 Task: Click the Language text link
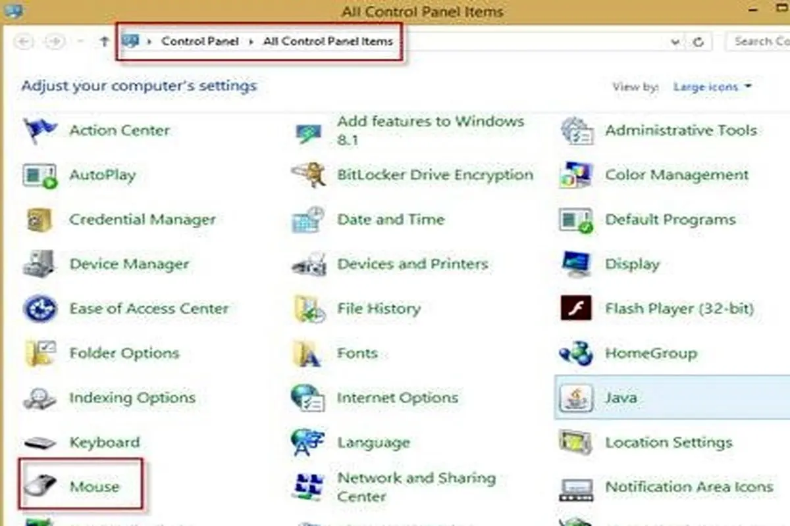373,442
